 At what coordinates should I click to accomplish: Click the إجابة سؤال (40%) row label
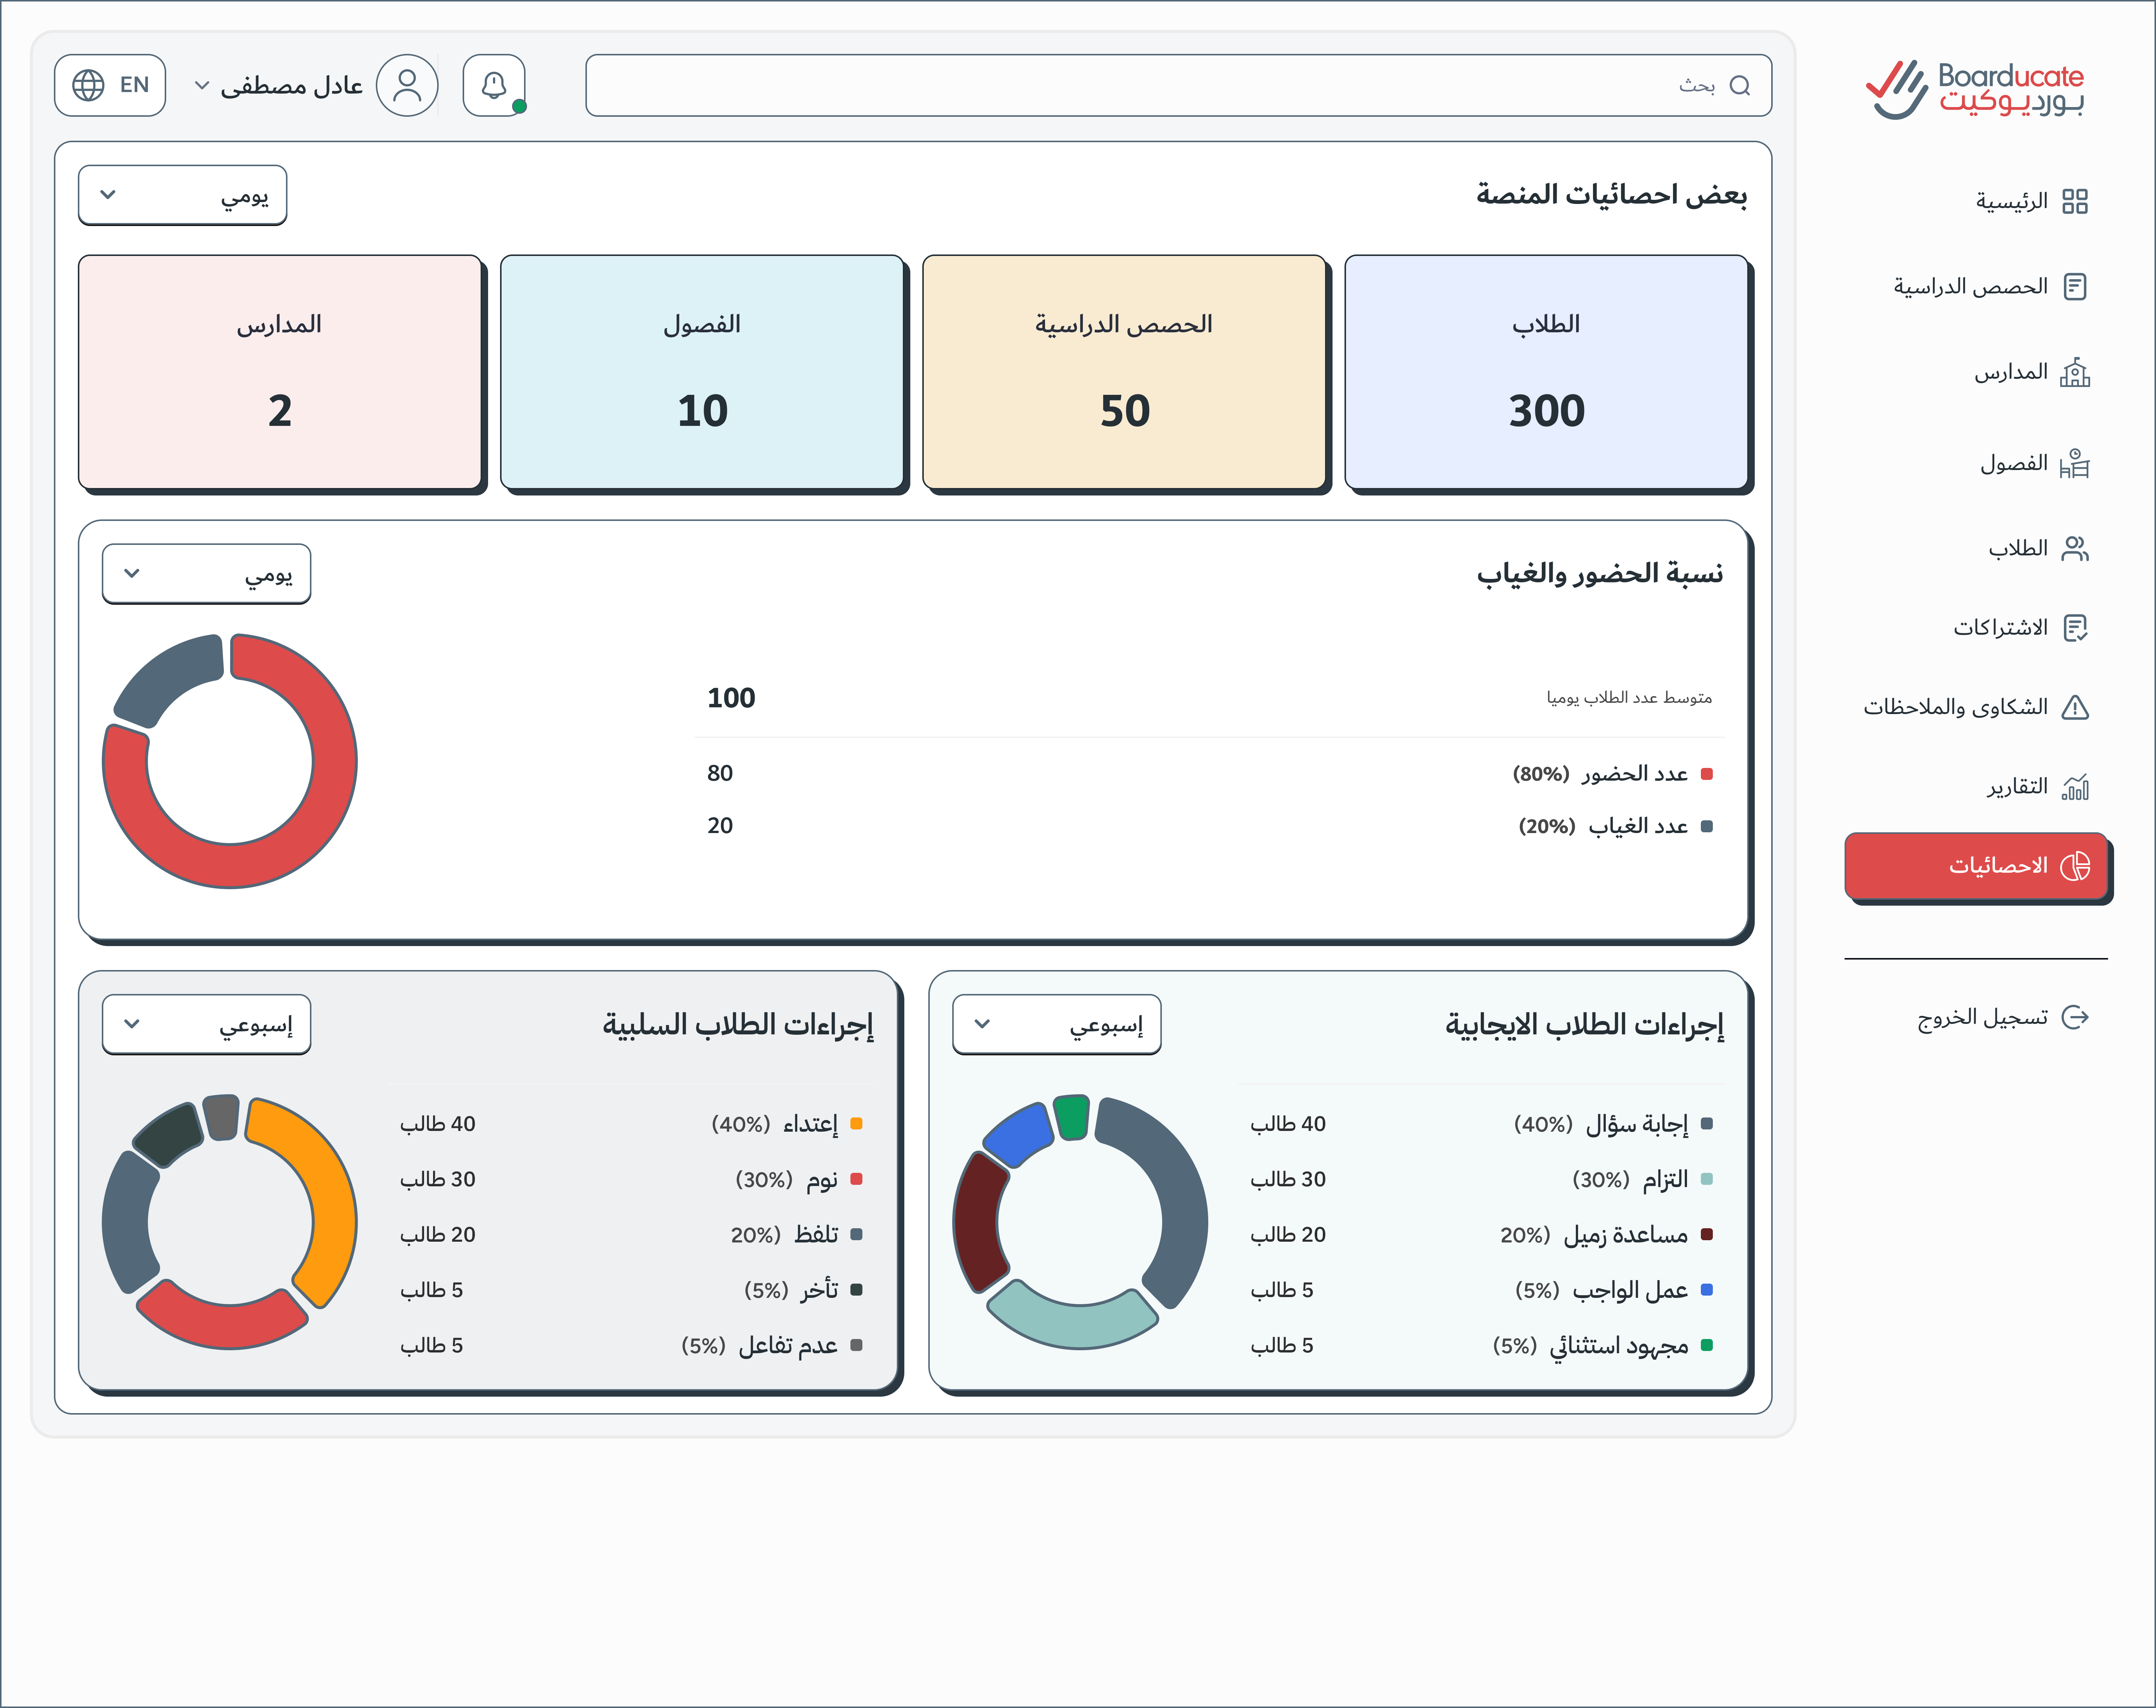pyautogui.click(x=1601, y=1124)
